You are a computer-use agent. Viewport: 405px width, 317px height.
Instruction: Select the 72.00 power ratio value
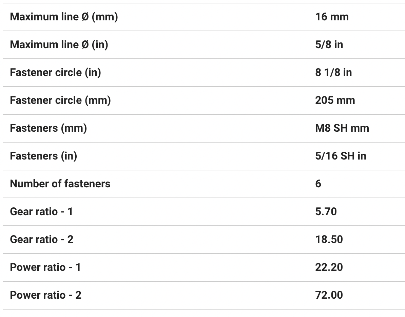pos(329,295)
